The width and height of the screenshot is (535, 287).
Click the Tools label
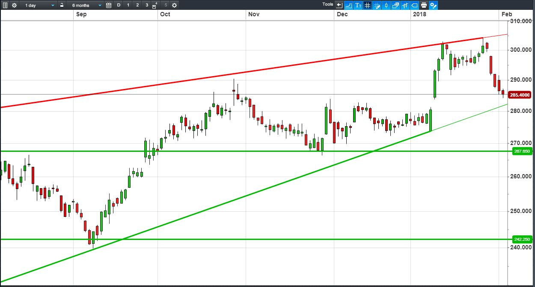point(328,4)
